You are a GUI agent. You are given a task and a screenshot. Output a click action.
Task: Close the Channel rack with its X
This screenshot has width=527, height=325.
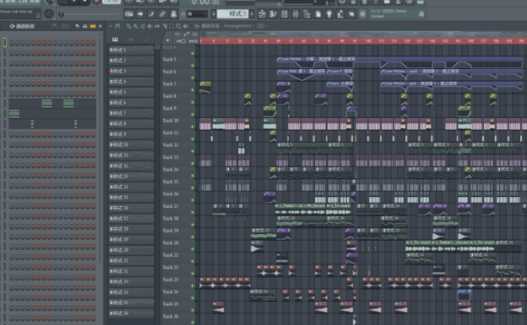(x=100, y=26)
